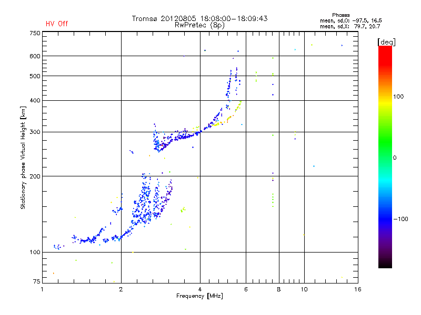
Task: Click the y-axis label '750'
Action: pyautogui.click(x=35, y=33)
